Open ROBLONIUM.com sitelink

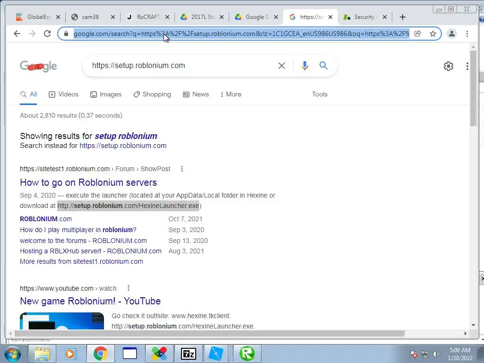click(46, 219)
